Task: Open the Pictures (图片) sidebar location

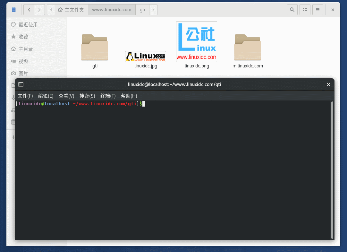Action: pos(13,73)
